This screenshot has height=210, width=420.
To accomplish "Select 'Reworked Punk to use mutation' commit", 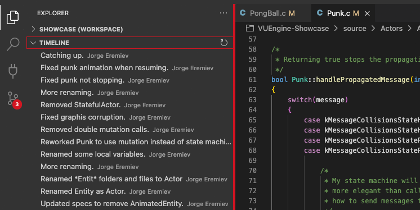I will click(x=130, y=142).
